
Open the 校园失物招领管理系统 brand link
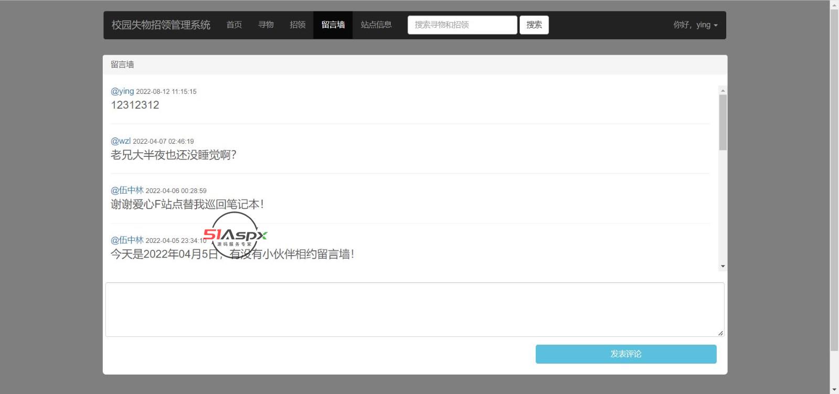161,25
